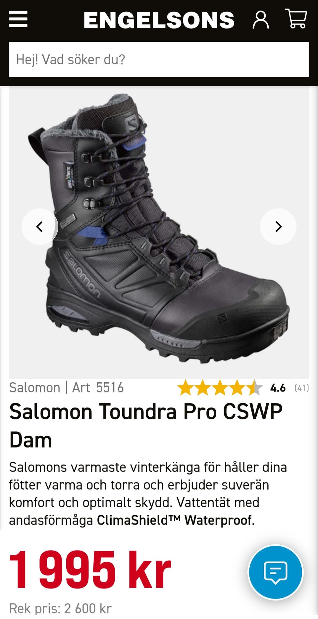The height and width of the screenshot is (619, 318).
Task: Open the 41 reviews count
Action: pos(302,388)
